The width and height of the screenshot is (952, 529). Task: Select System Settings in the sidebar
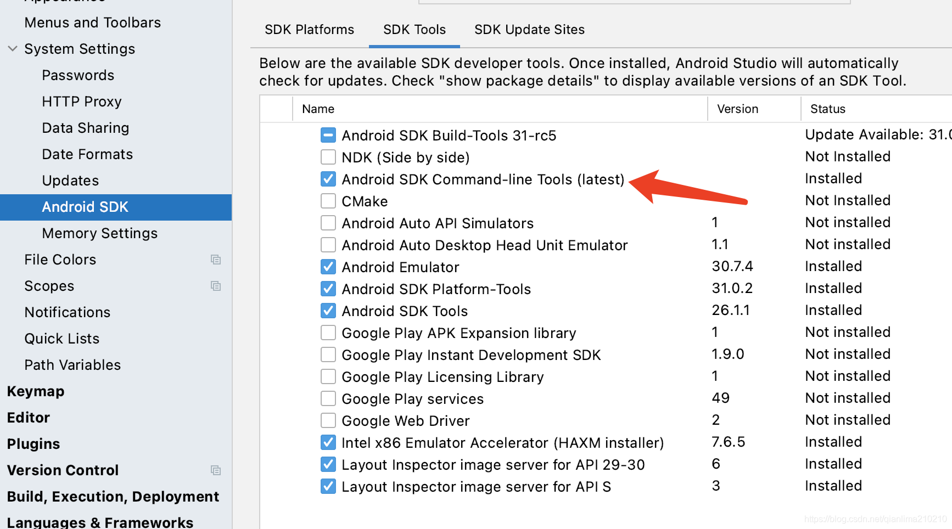point(80,49)
